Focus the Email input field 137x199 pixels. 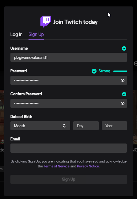[x=69, y=148]
